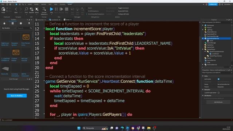Open Microsoft Edge from taskbar

tap(122, 128)
